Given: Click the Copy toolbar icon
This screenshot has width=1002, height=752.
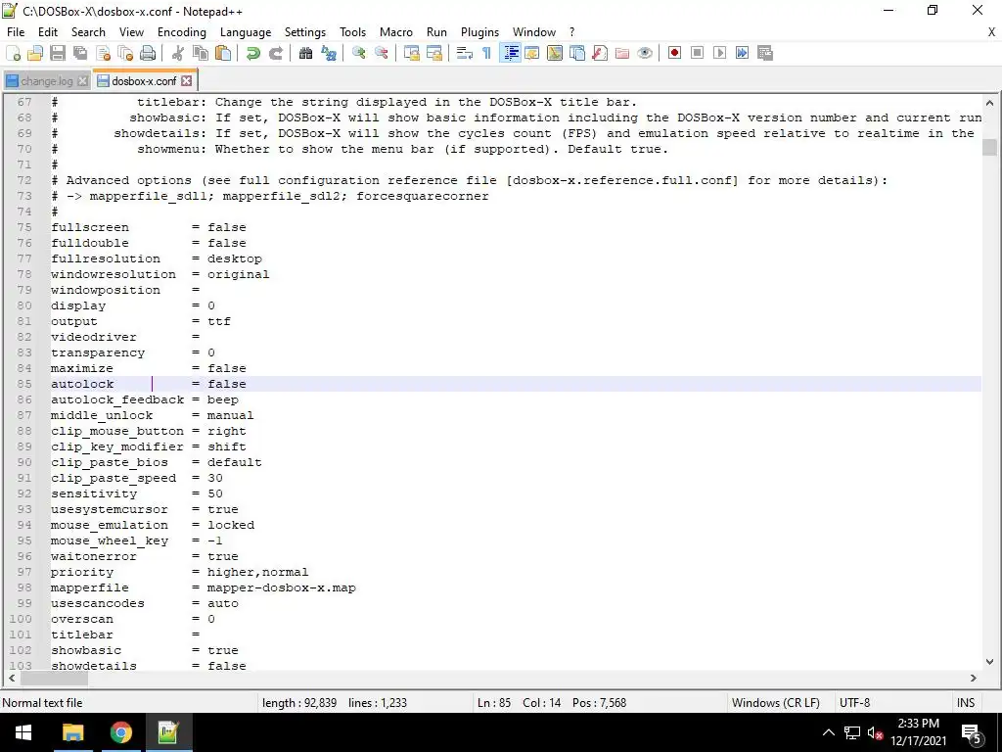Looking at the screenshot, I should coord(201,53).
